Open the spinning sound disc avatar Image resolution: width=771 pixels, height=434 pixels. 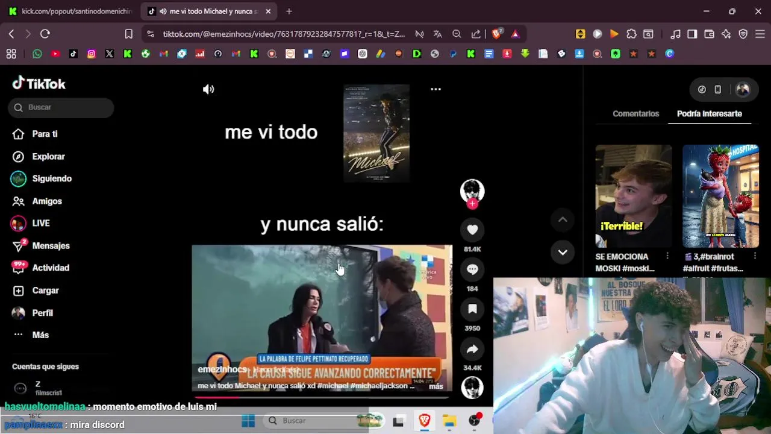[472, 388]
